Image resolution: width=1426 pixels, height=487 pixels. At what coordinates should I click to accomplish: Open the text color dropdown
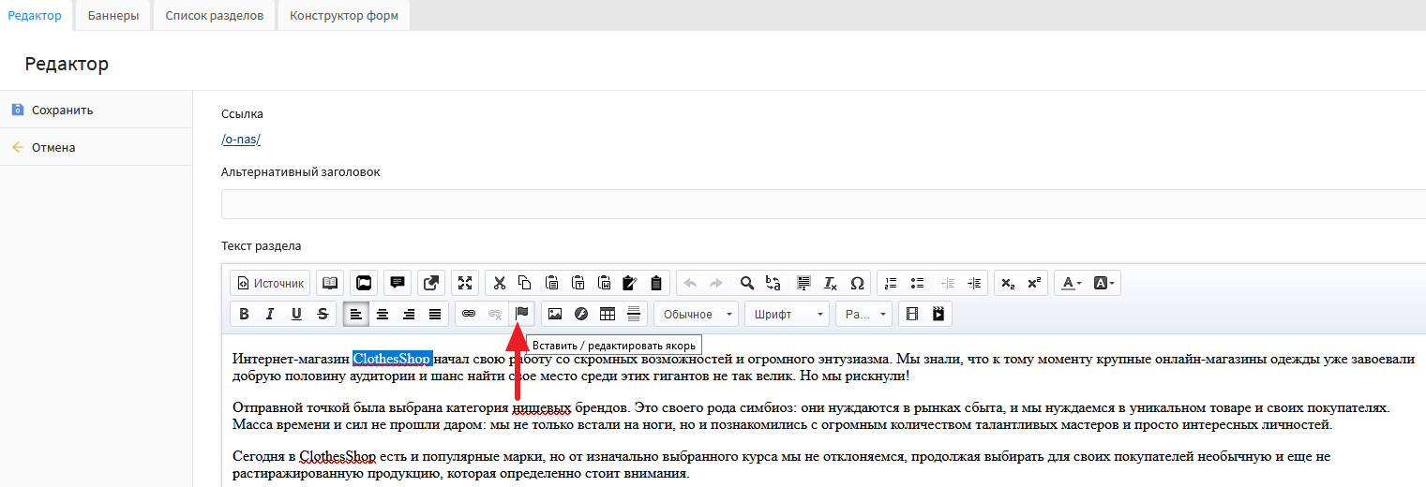click(1071, 283)
